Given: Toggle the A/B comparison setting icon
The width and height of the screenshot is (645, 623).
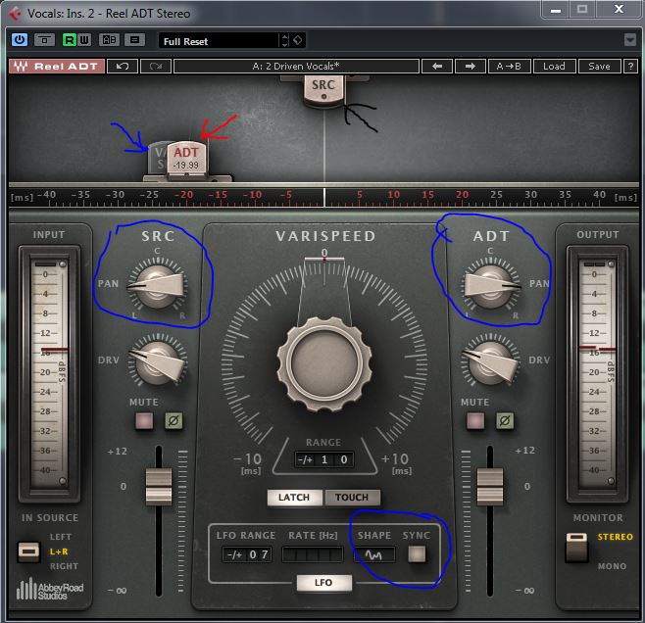Looking at the screenshot, I should [110, 40].
